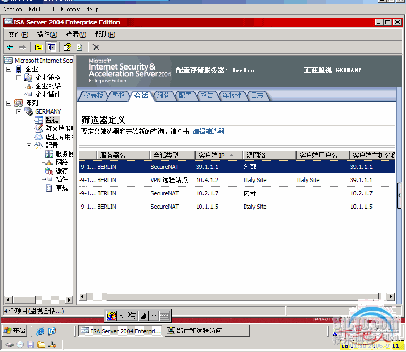Screen dimensions: 406x352
Task: Switch to the 仪表板 tab
Action: coord(94,96)
